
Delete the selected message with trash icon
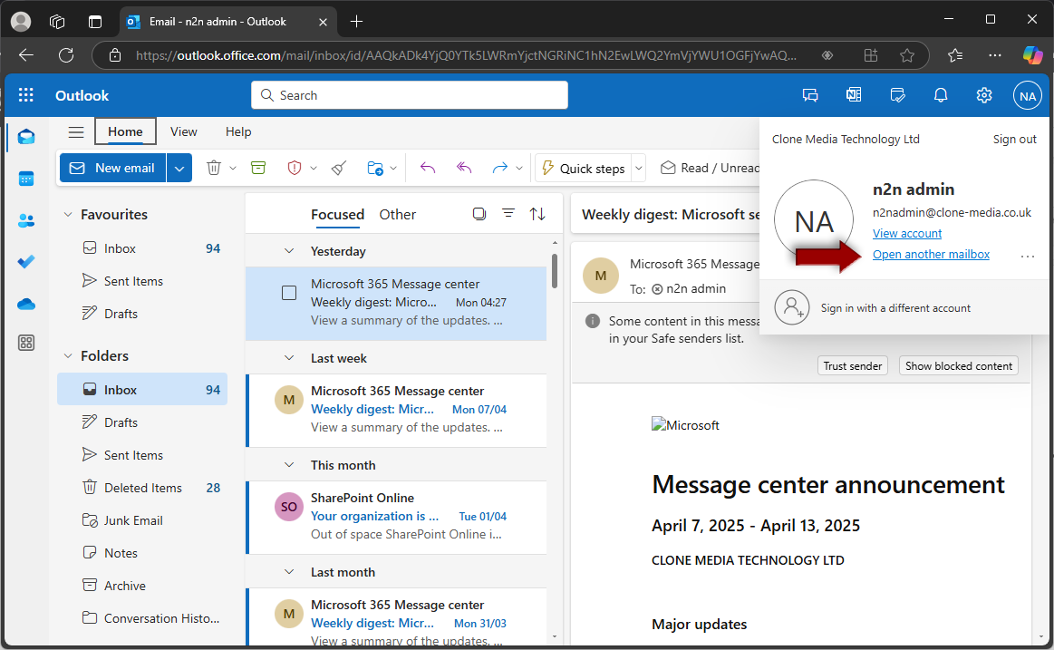[214, 168]
